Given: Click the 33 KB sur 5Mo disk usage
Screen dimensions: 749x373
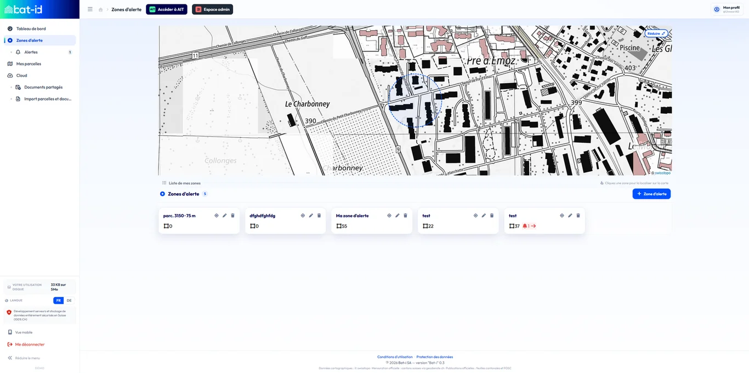Looking at the screenshot, I should 58,287.
